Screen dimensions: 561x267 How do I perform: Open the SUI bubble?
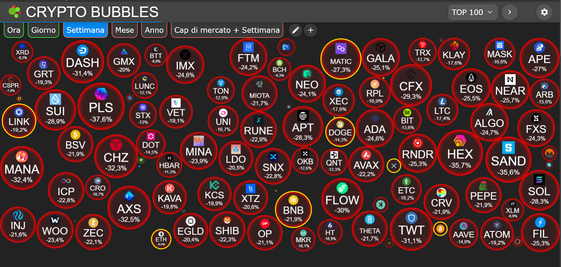point(55,110)
